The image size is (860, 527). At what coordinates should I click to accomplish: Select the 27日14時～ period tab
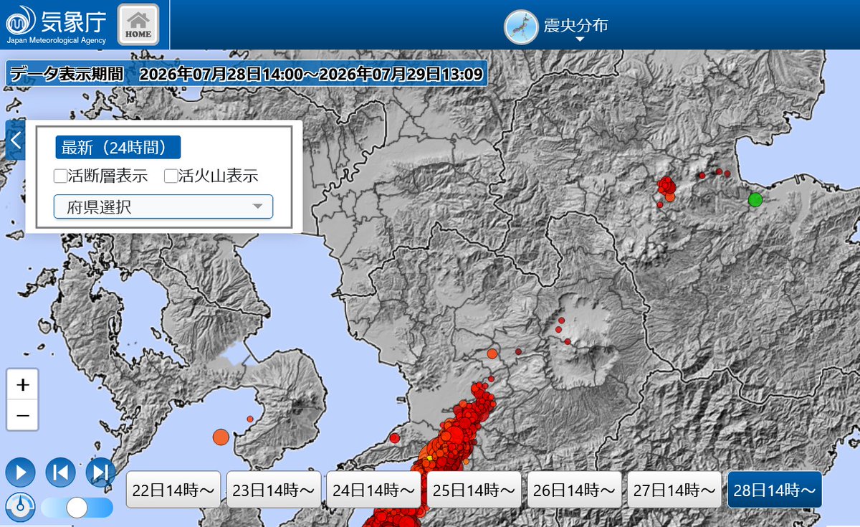674,490
